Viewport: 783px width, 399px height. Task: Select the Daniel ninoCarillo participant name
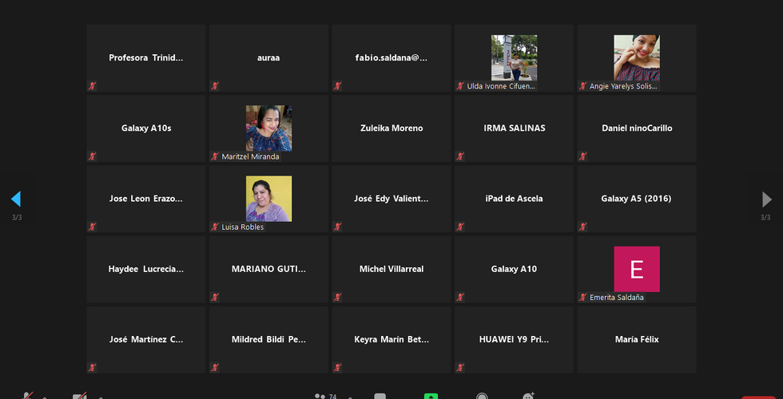click(x=637, y=128)
